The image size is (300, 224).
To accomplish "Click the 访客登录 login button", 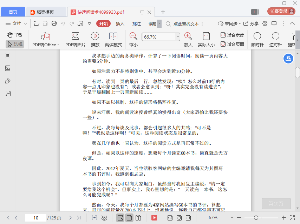I will coord(281,11).
